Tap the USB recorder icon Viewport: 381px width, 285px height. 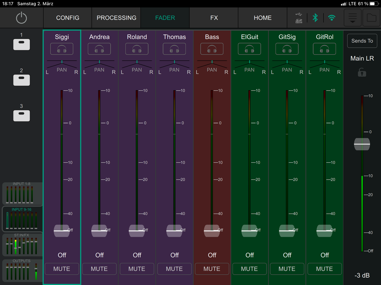[299, 18]
